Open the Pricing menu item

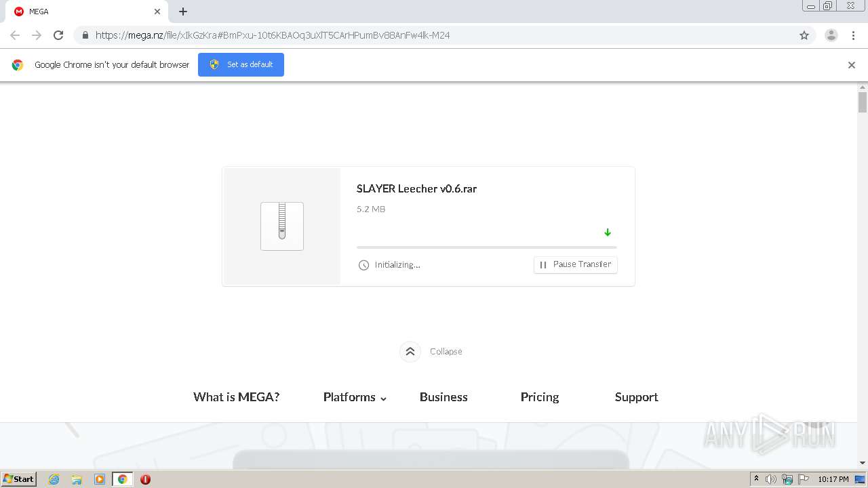pyautogui.click(x=540, y=397)
